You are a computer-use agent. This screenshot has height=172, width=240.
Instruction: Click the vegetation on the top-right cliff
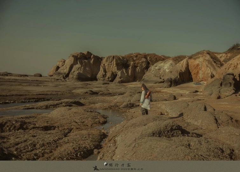pyautogui.click(x=235, y=48)
